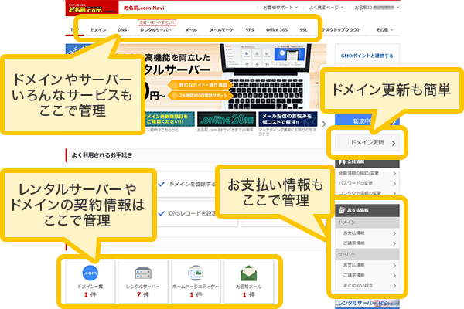Open the お名前ID account dropdown
The width and height of the screenshot is (464, 309).
point(377,8)
